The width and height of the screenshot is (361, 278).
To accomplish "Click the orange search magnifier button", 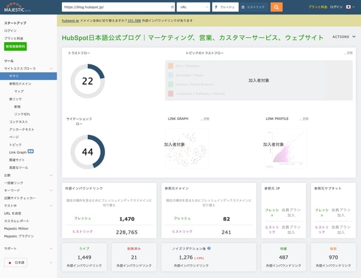I will click(x=277, y=7).
